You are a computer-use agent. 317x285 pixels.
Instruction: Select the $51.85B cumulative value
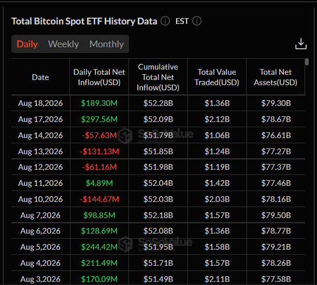(159, 151)
